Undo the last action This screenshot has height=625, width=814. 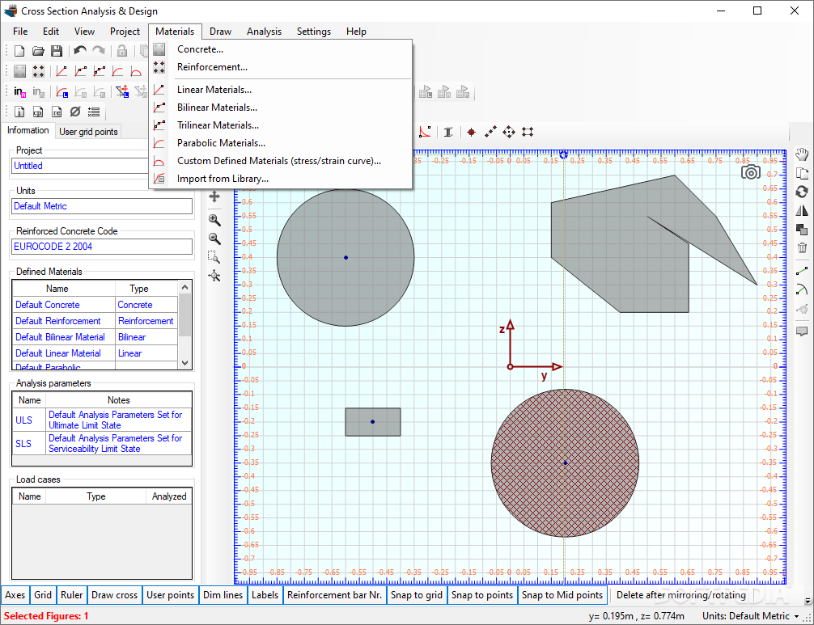(x=80, y=51)
